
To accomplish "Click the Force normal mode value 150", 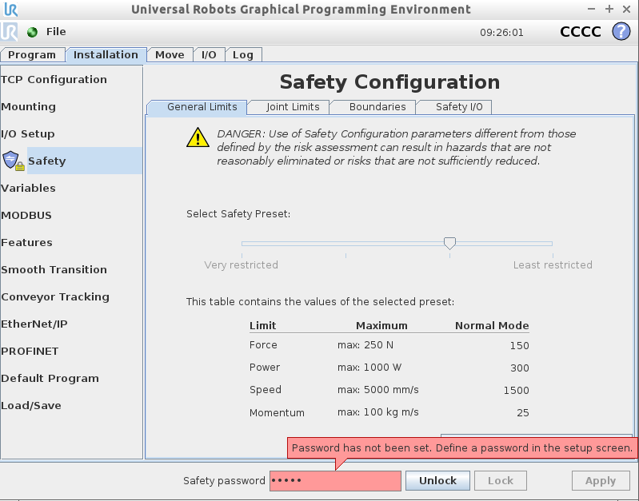I will coord(519,346).
